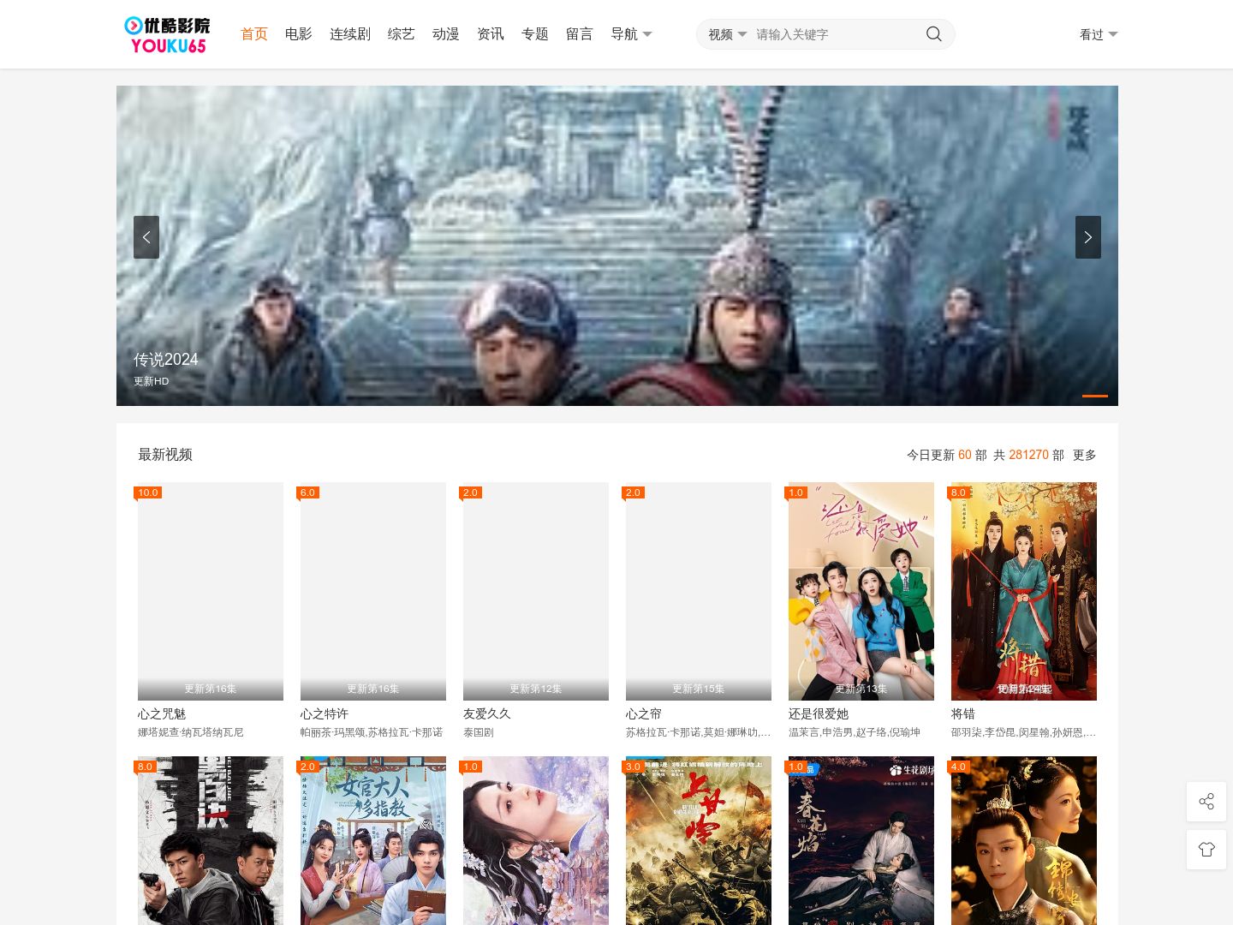Expand the 看过 history dropdown
Viewport: 1233px width, 925px height.
(1099, 34)
